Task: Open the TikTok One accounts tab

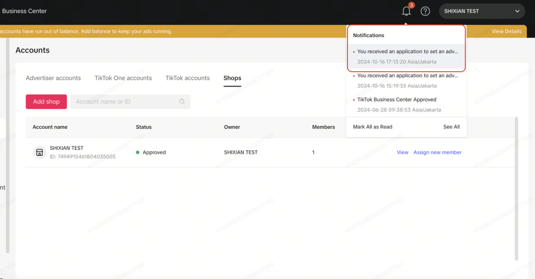Action: pos(123,78)
